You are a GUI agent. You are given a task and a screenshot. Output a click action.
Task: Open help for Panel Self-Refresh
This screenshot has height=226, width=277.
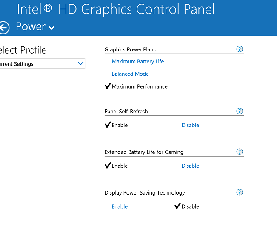click(240, 111)
